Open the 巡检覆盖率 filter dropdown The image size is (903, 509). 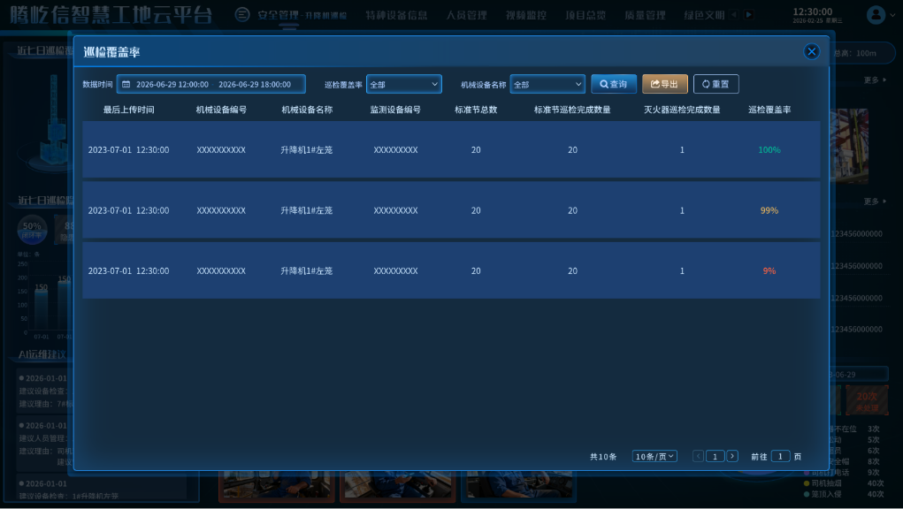403,85
